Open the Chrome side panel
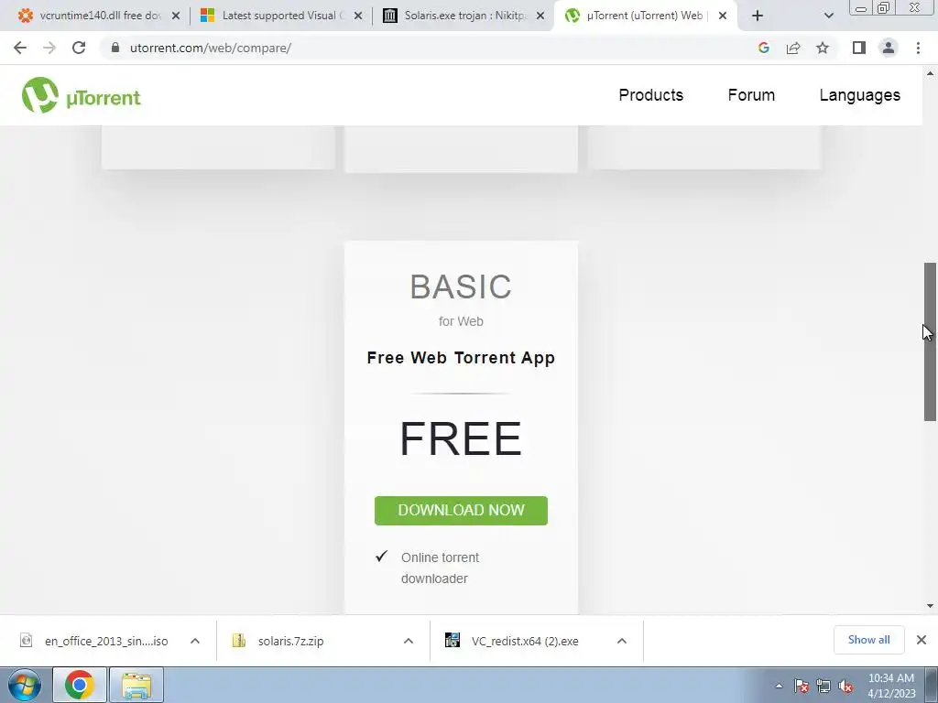The image size is (938, 703). [x=859, y=48]
